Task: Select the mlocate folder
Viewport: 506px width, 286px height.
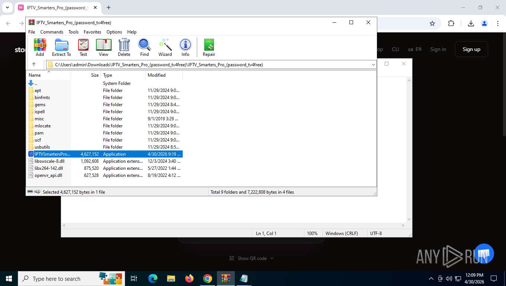Action: tap(105, 126)
